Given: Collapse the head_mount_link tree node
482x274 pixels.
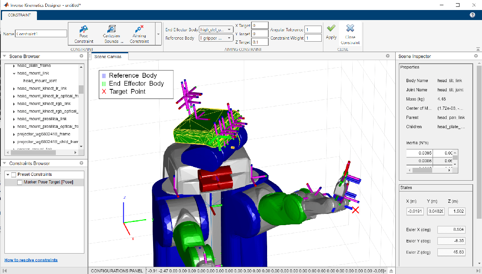Looking at the screenshot, I should click(14, 73).
